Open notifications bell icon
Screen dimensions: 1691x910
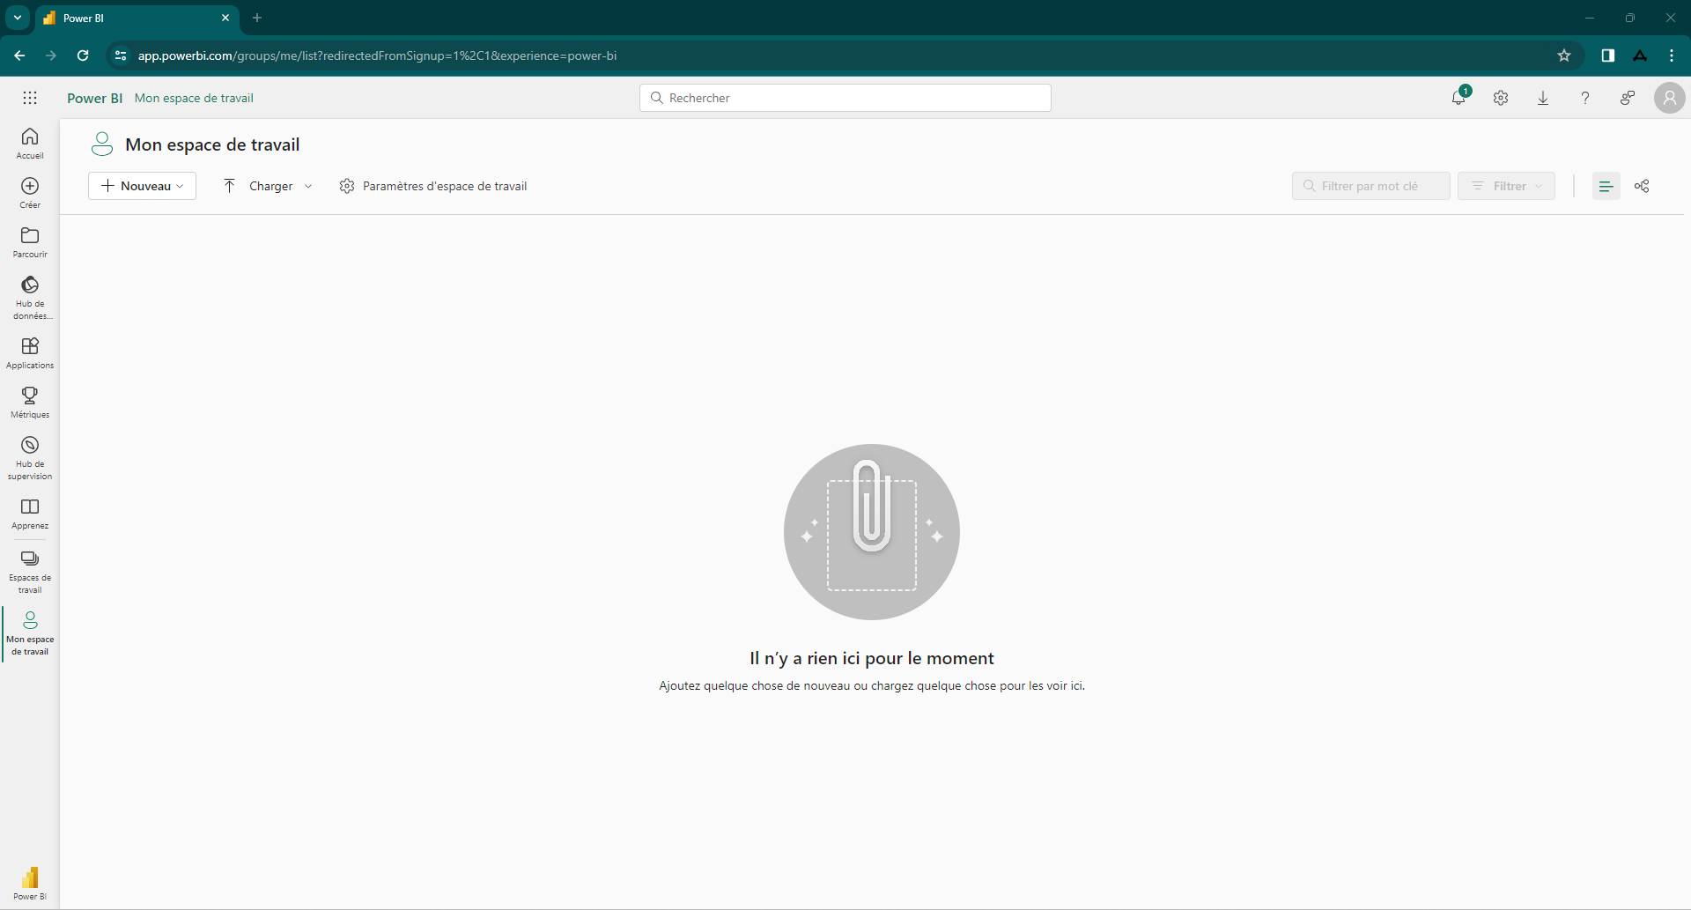click(x=1458, y=98)
